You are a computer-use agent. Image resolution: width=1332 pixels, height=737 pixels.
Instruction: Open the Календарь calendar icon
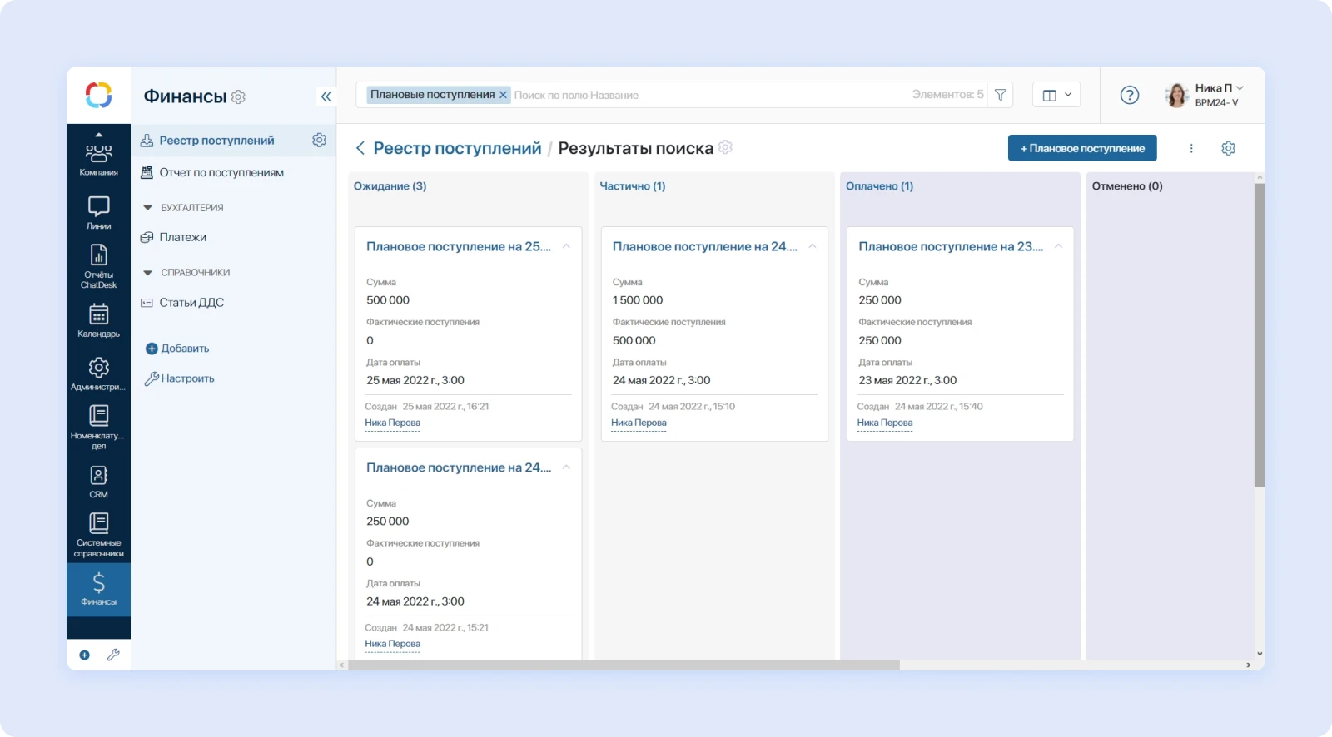pyautogui.click(x=98, y=320)
